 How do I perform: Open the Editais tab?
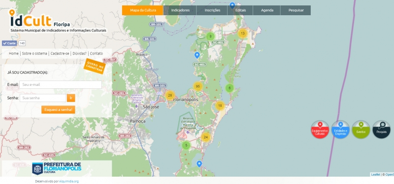(240, 10)
